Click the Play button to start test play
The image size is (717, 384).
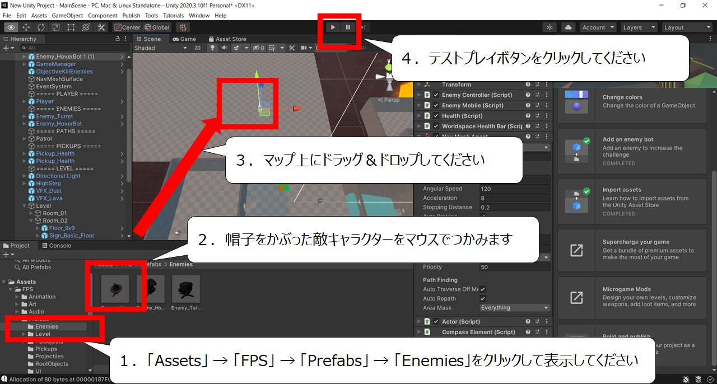click(333, 27)
